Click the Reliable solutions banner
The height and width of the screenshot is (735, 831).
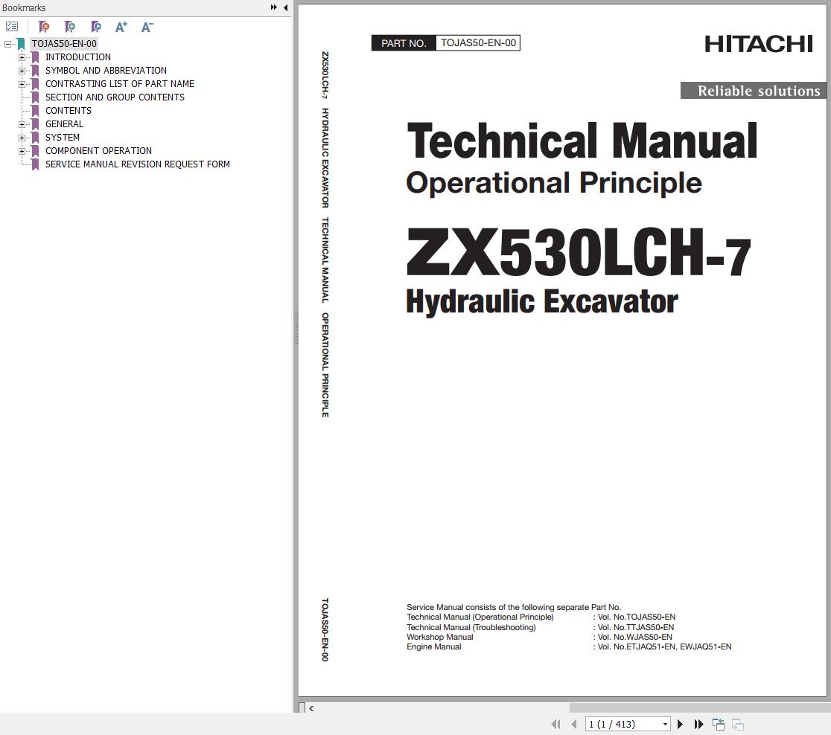click(754, 91)
